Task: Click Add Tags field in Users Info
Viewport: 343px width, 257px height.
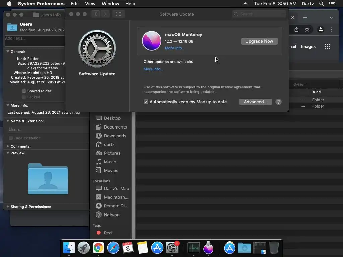Action: 35,41
